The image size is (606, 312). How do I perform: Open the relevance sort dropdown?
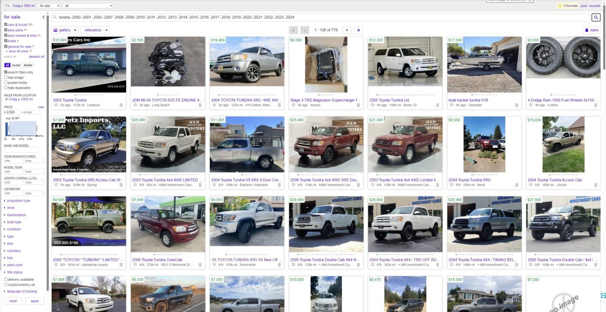point(95,30)
